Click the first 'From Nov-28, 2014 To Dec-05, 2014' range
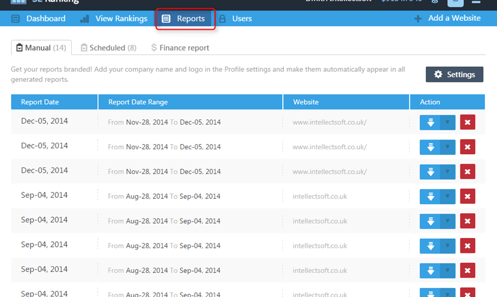497x297 pixels. 164,122
